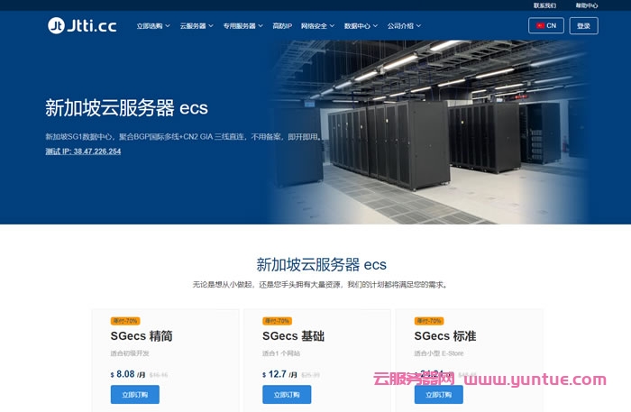The width and height of the screenshot is (631, 412).
Task: Click the data center banner photo
Action: [428, 132]
